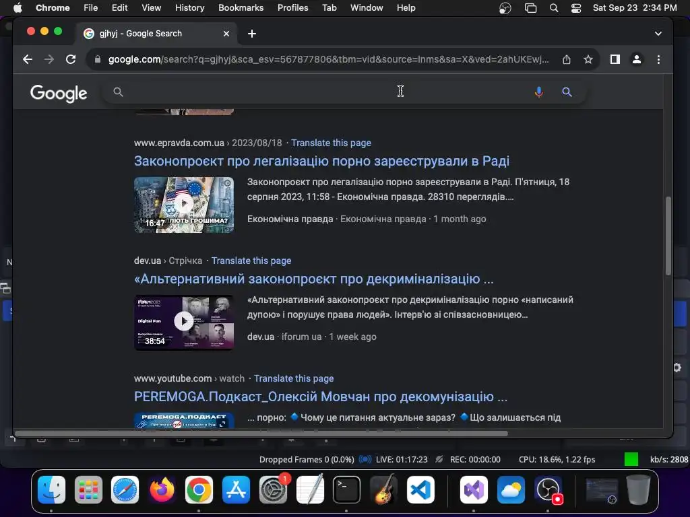Image resolution: width=690 pixels, height=517 pixels.
Task: Open the Edit menu
Action: point(119,8)
